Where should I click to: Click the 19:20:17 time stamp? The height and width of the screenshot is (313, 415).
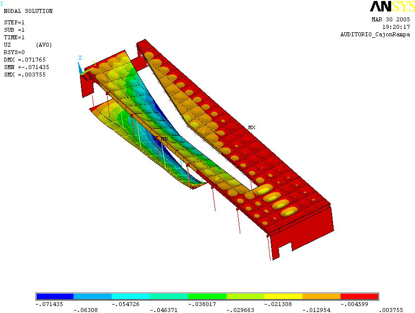point(396,27)
